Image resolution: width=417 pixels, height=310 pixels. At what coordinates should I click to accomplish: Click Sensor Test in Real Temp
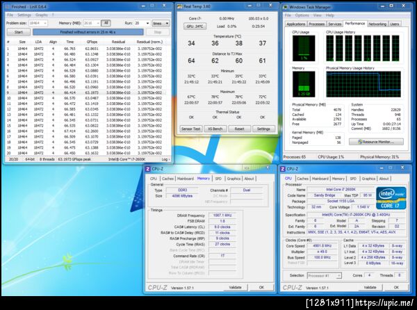190,129
